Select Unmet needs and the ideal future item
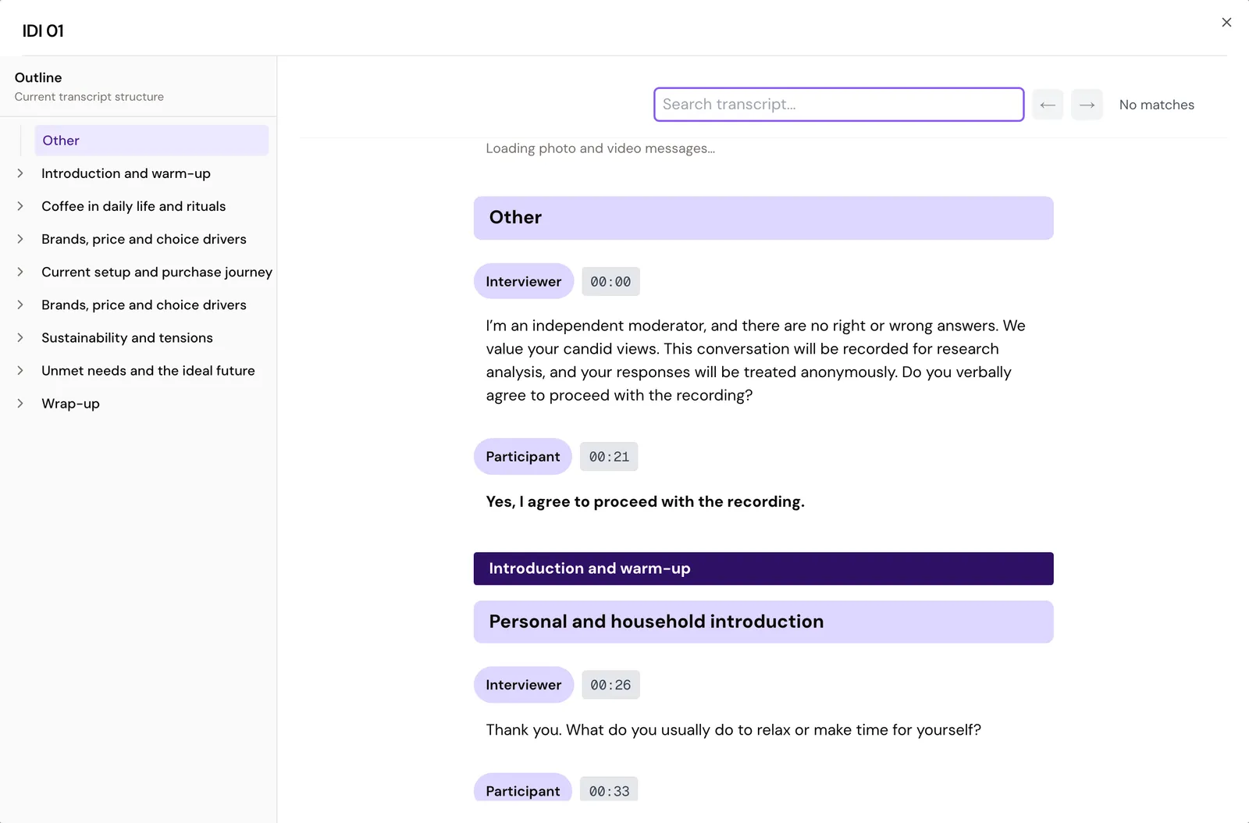The height and width of the screenshot is (823, 1249). tap(148, 370)
